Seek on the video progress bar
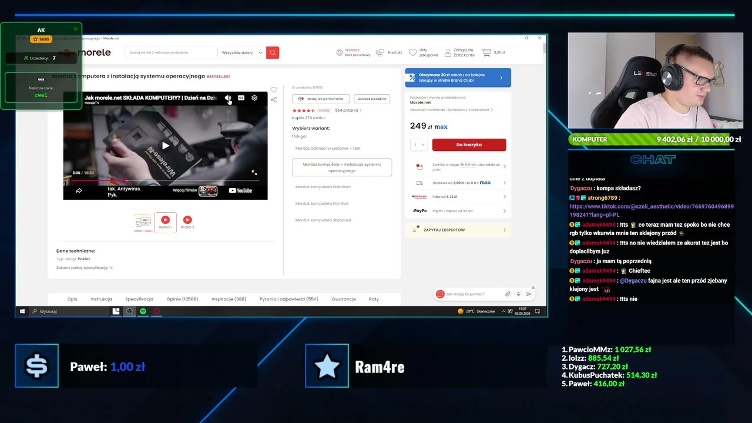 click(x=165, y=180)
